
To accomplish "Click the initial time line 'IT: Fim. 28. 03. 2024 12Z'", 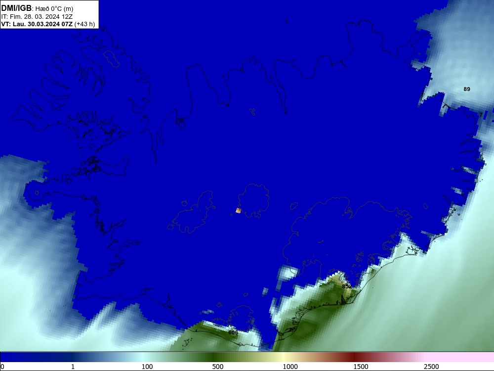I will [x=37, y=16].
